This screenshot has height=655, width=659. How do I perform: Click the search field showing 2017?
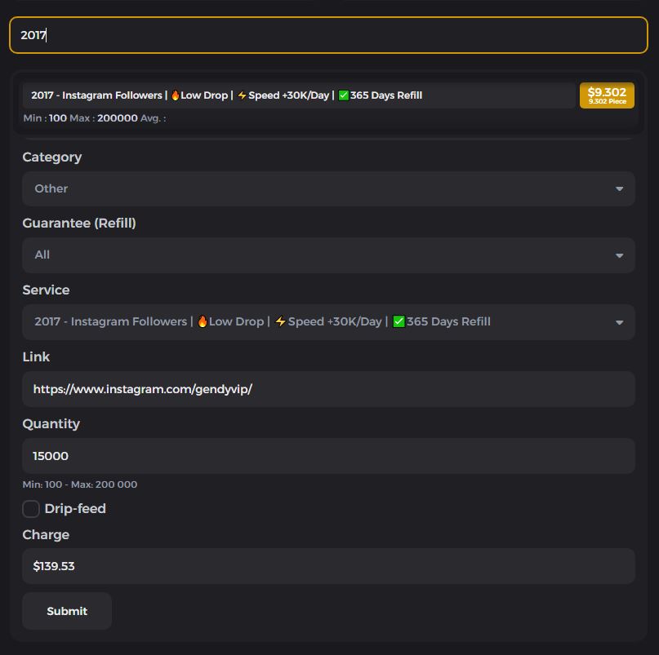coord(327,35)
